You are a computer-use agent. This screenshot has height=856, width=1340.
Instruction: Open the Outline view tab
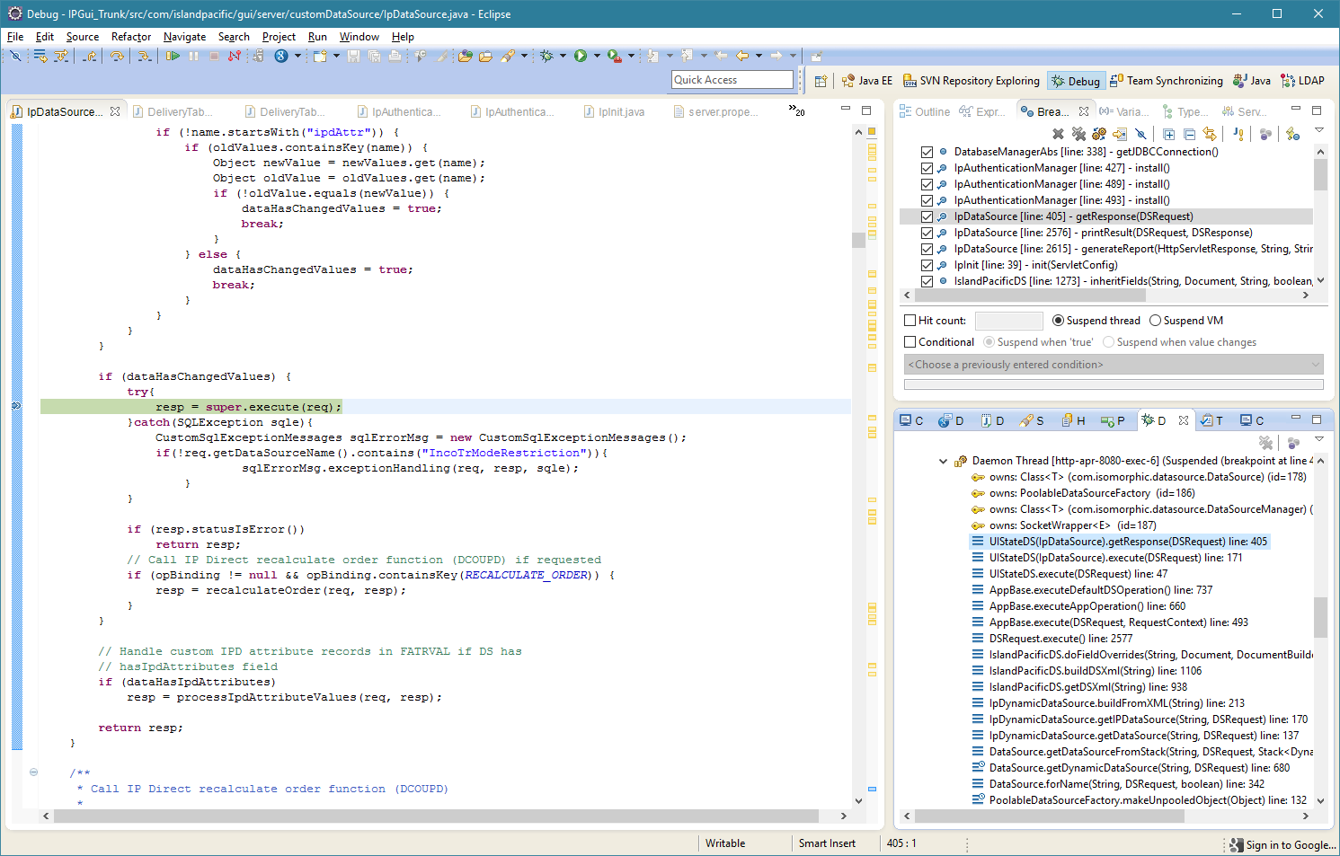coord(925,112)
